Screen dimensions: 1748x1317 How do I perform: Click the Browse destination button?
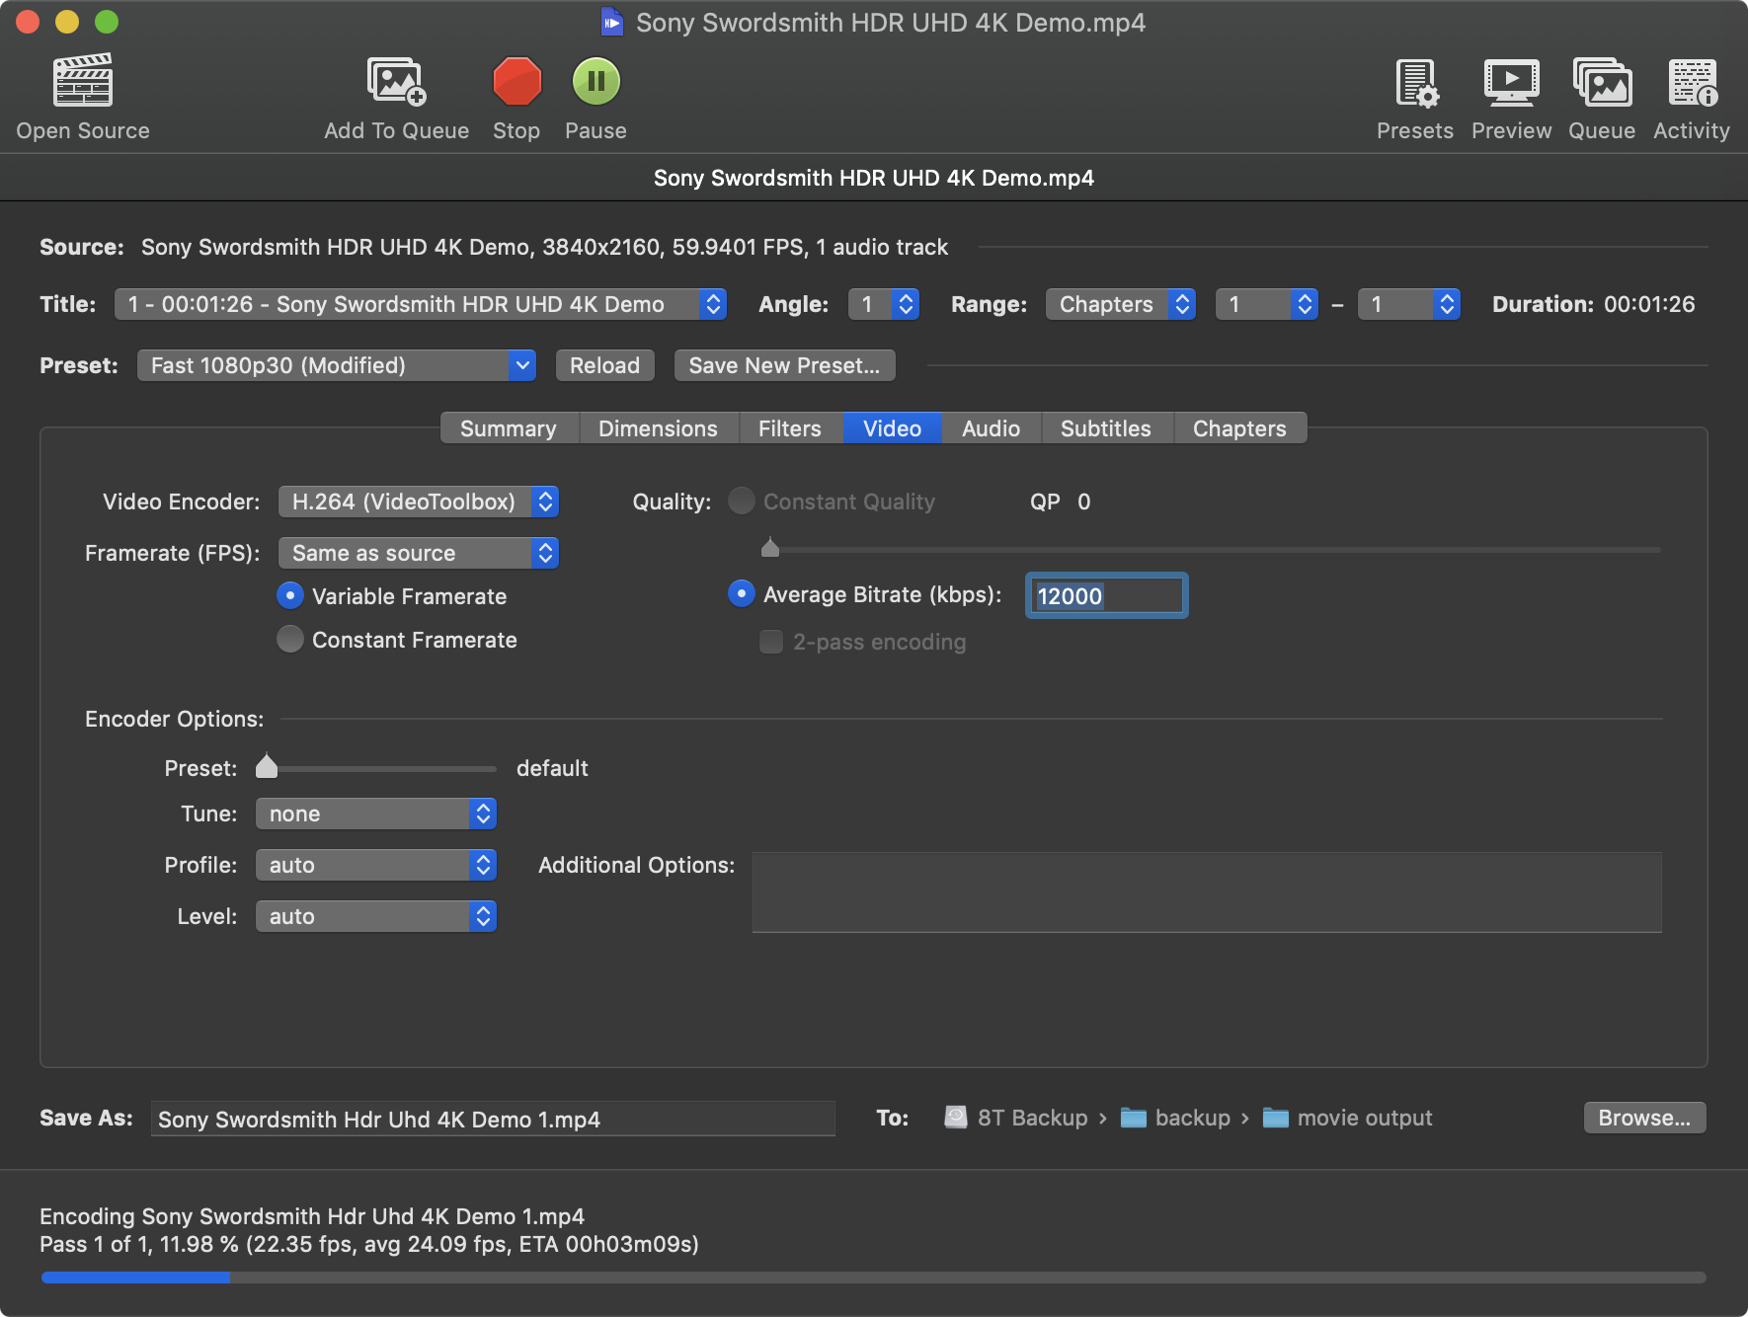[x=1644, y=1118]
